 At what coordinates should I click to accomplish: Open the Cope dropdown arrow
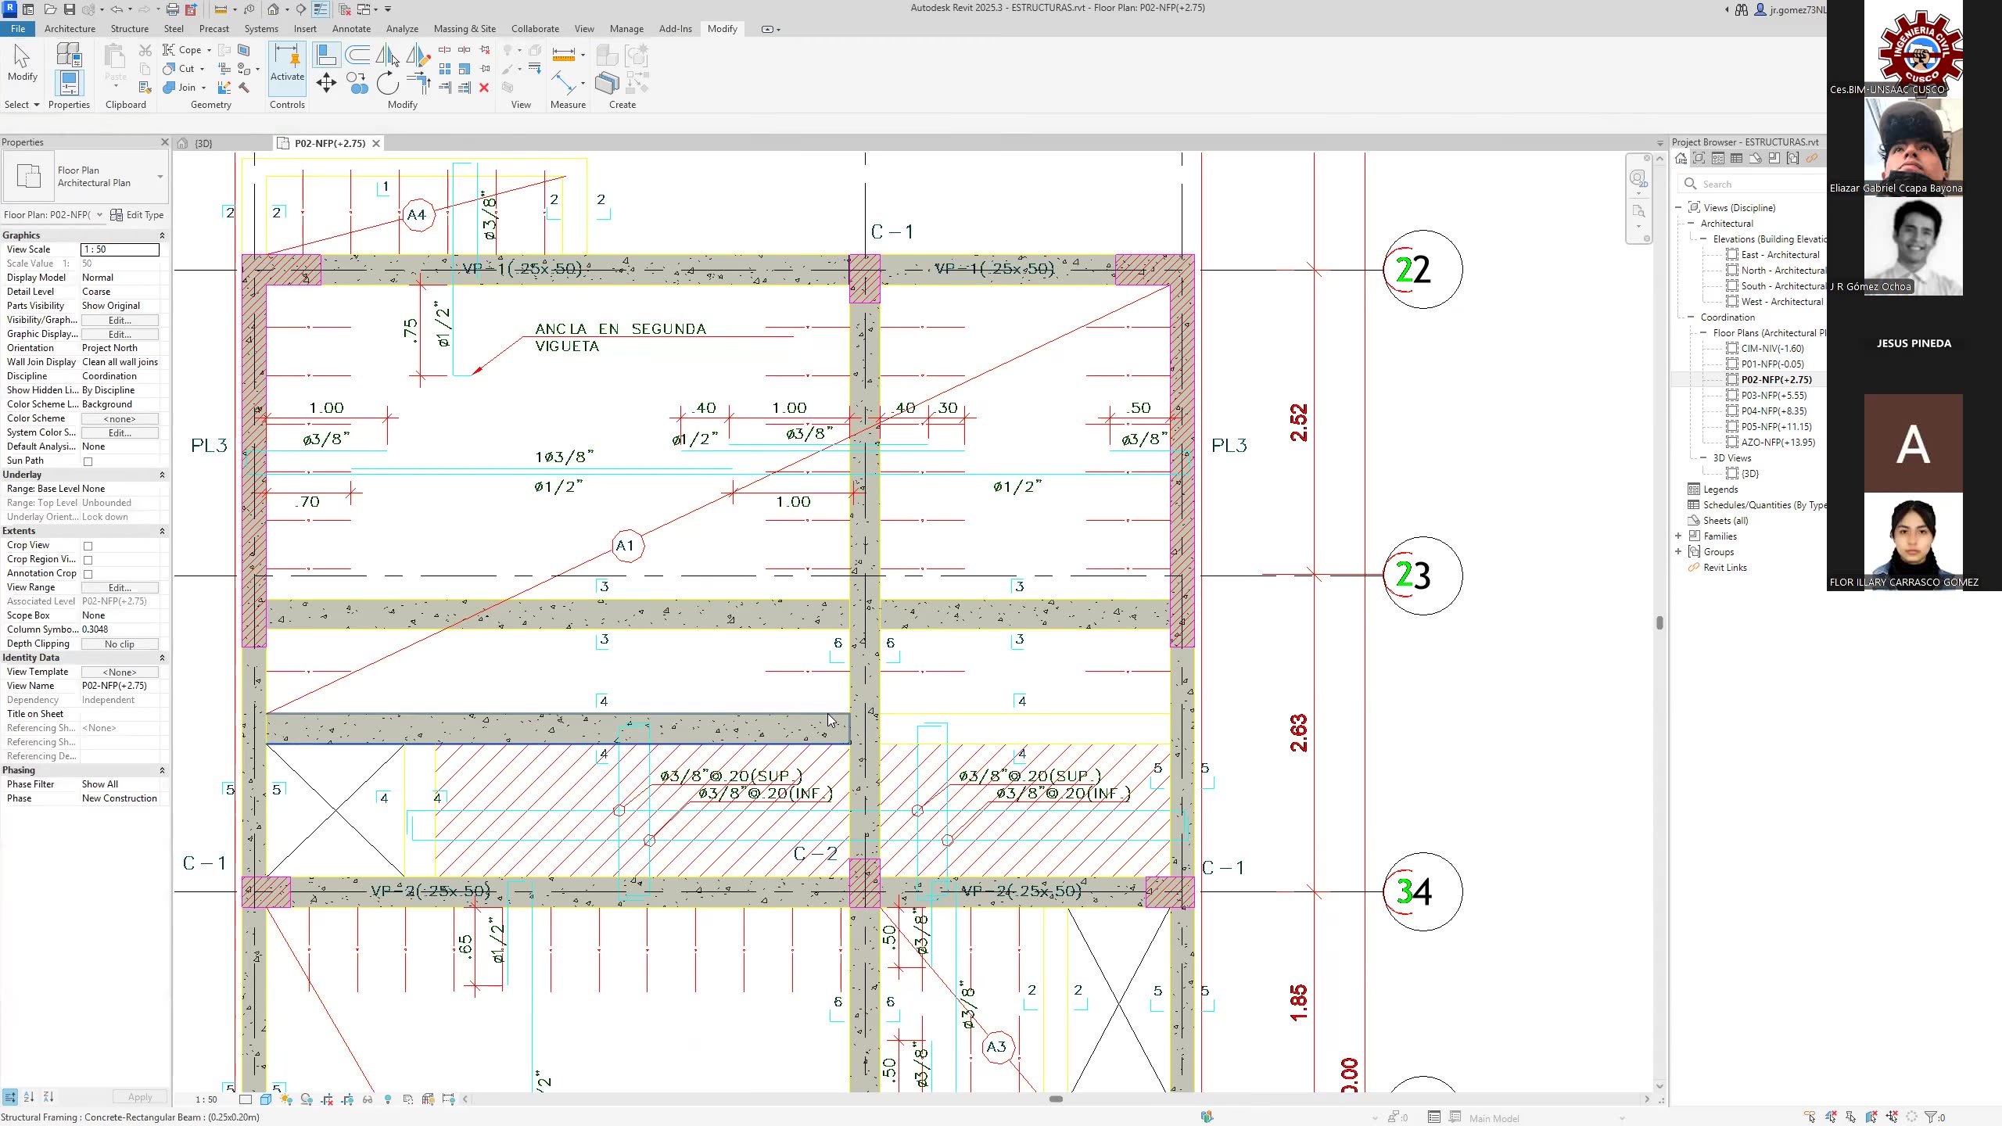pyautogui.click(x=209, y=50)
